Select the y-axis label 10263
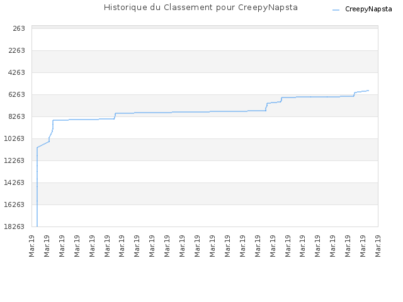The image size is (403, 302). [x=14, y=138]
